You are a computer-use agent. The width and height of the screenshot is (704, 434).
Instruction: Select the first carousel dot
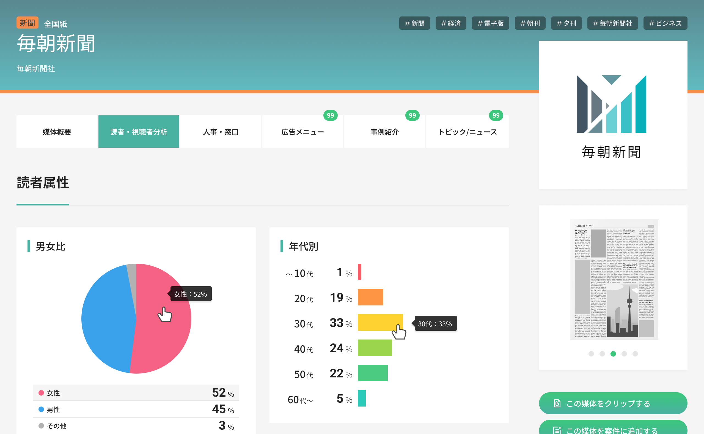[x=591, y=354]
